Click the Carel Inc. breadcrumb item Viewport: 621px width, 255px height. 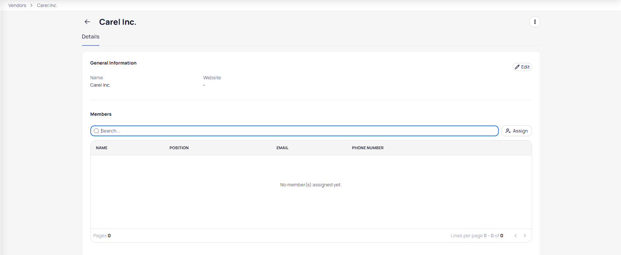(x=47, y=5)
